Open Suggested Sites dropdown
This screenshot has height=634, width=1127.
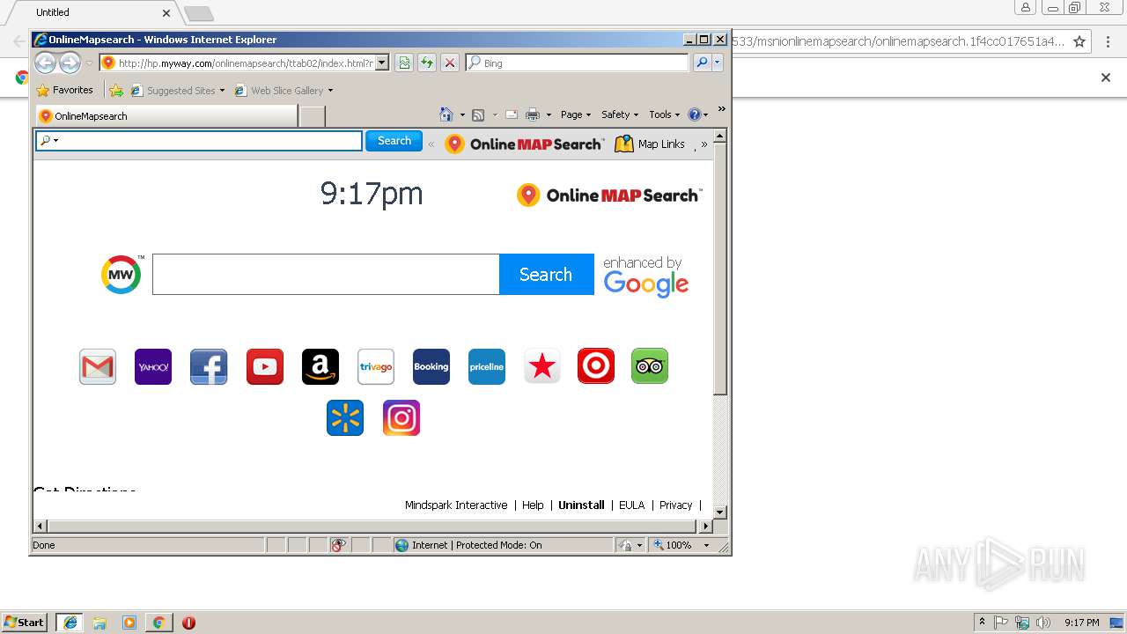pos(222,91)
